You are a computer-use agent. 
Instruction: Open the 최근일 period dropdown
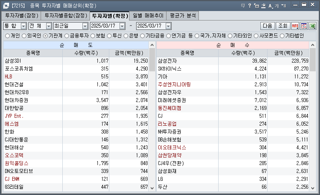coord(85,26)
